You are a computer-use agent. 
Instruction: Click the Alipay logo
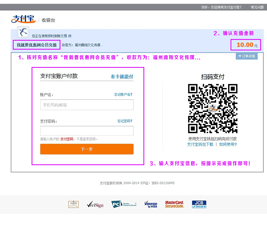click(23, 19)
